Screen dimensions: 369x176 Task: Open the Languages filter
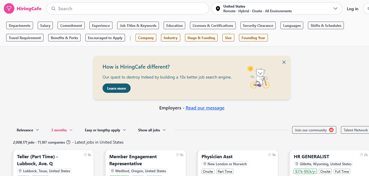292,26
